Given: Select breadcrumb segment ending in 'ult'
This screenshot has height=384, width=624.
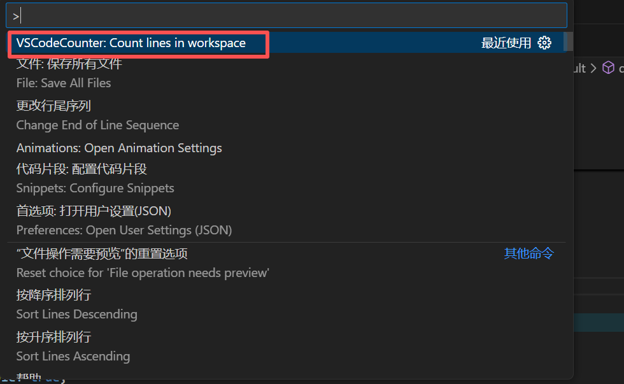Looking at the screenshot, I should [x=579, y=68].
